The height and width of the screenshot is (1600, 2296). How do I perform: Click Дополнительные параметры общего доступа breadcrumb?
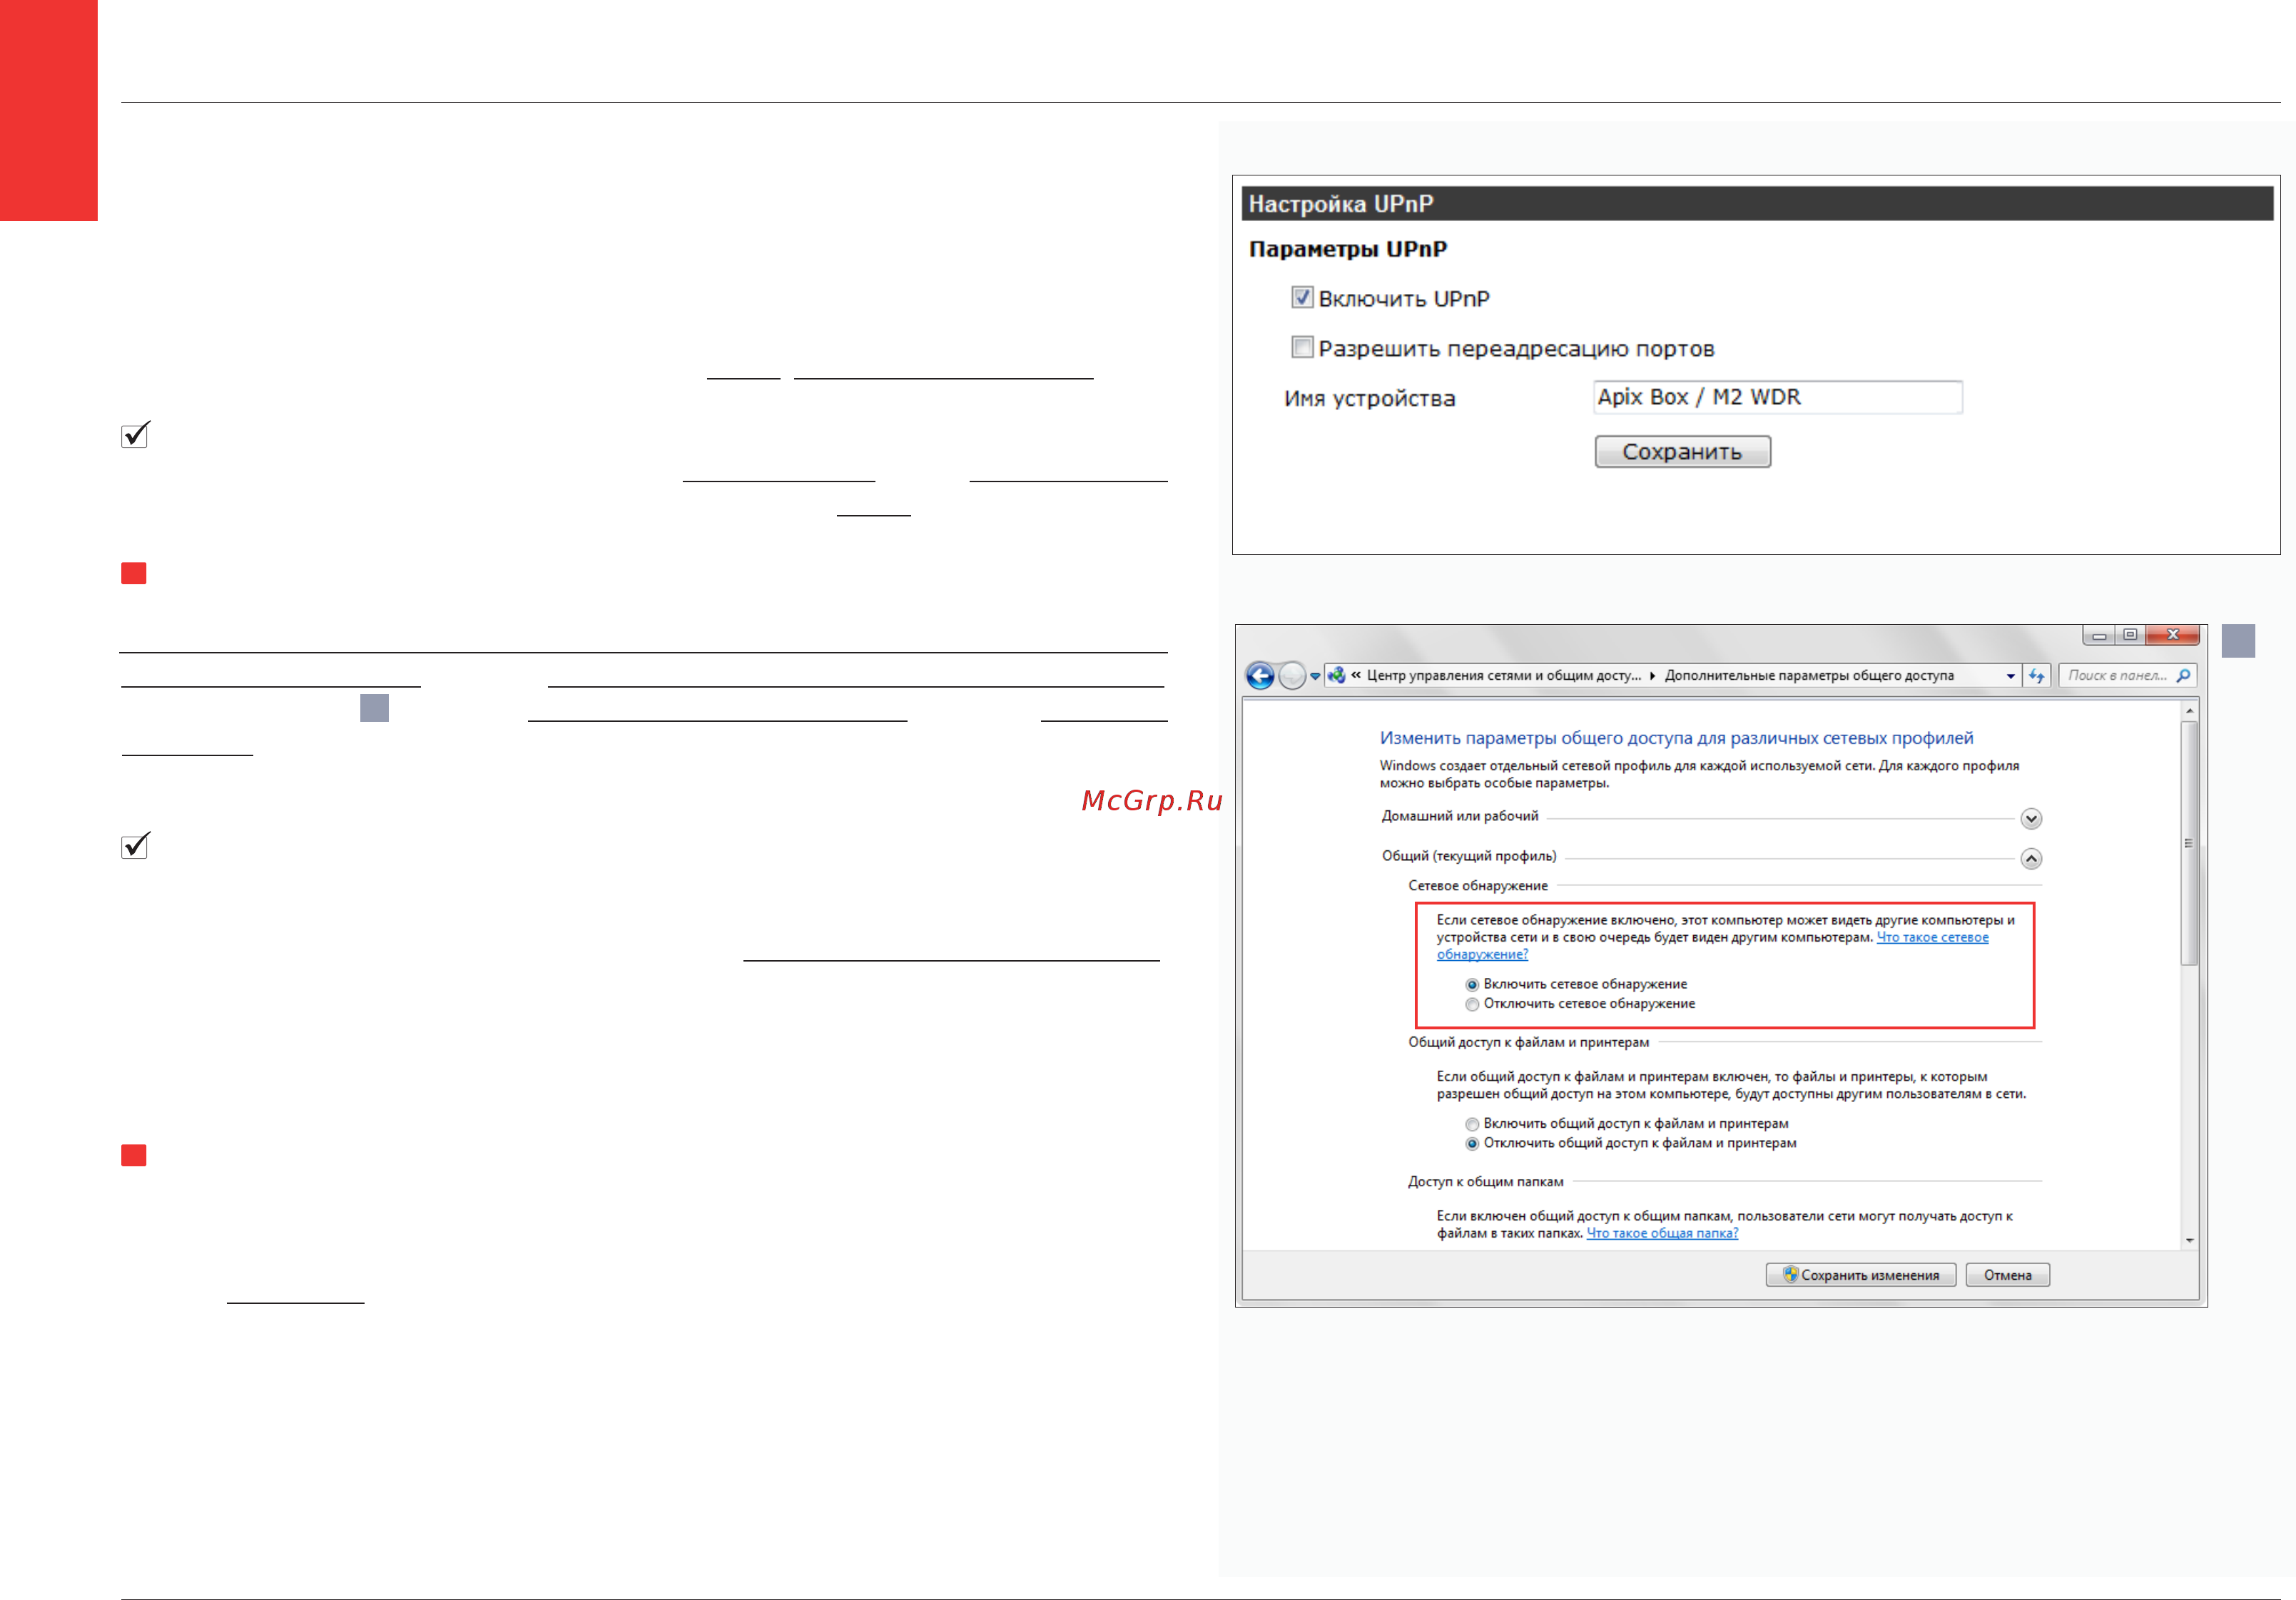coord(1809,676)
